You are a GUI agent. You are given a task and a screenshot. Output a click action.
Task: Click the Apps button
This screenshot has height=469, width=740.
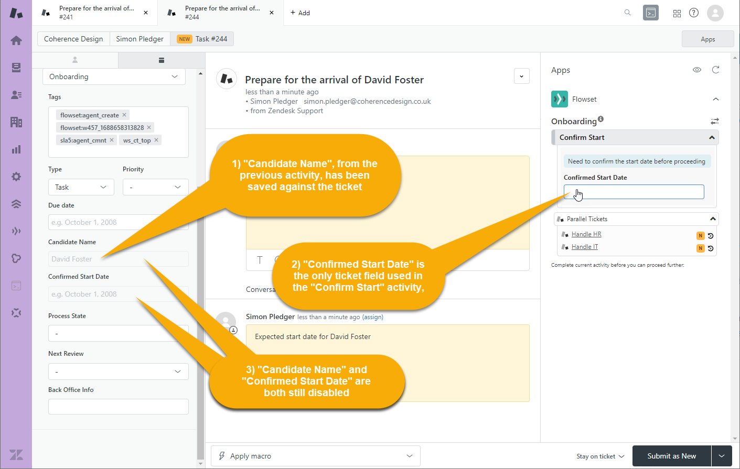[x=707, y=39]
